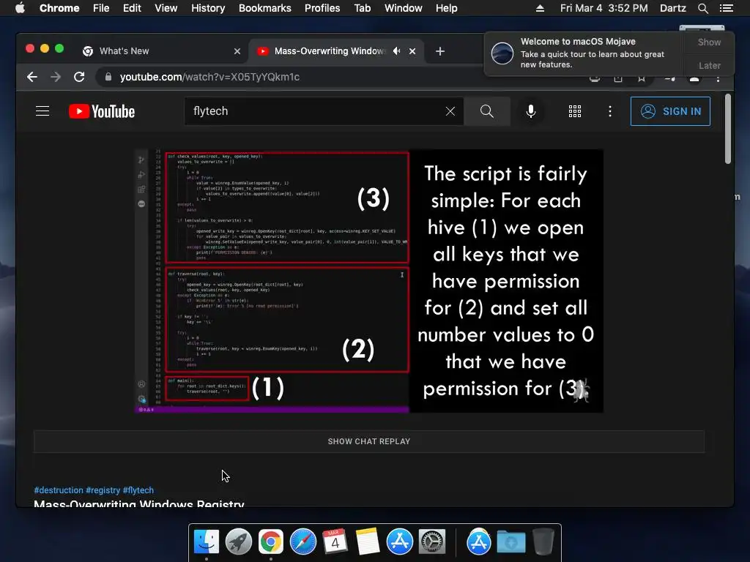Show the macOS Mojave welcome tour

coord(709,42)
